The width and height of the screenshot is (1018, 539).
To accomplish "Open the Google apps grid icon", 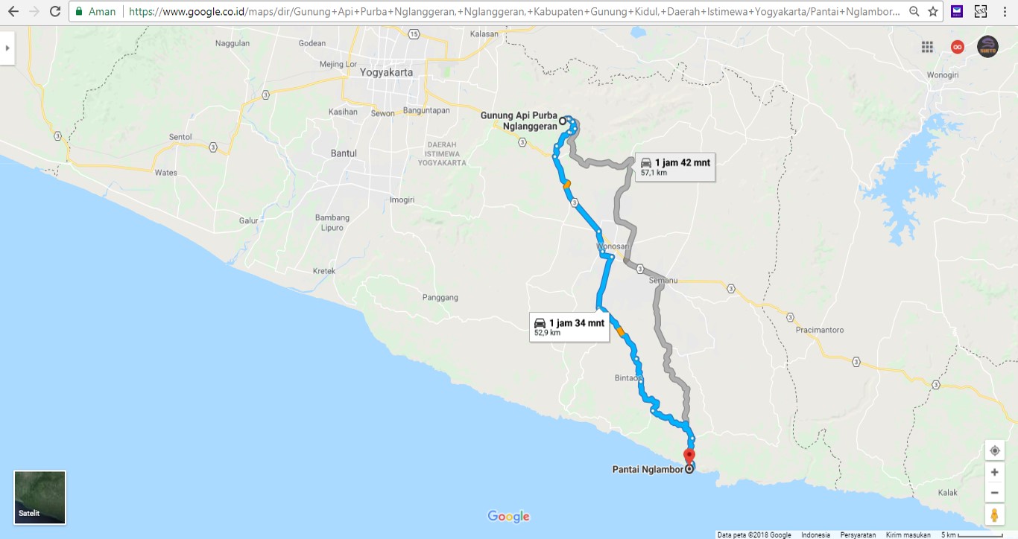I will (927, 47).
